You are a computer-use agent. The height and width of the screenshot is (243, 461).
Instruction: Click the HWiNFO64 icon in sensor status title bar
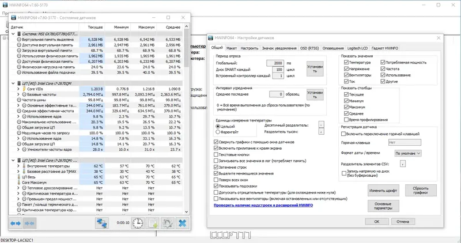coord(13,18)
